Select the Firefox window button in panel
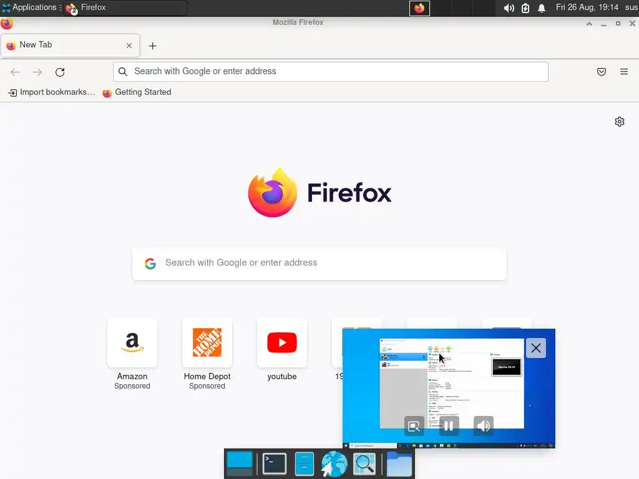The width and height of the screenshot is (639, 479). tap(125, 7)
